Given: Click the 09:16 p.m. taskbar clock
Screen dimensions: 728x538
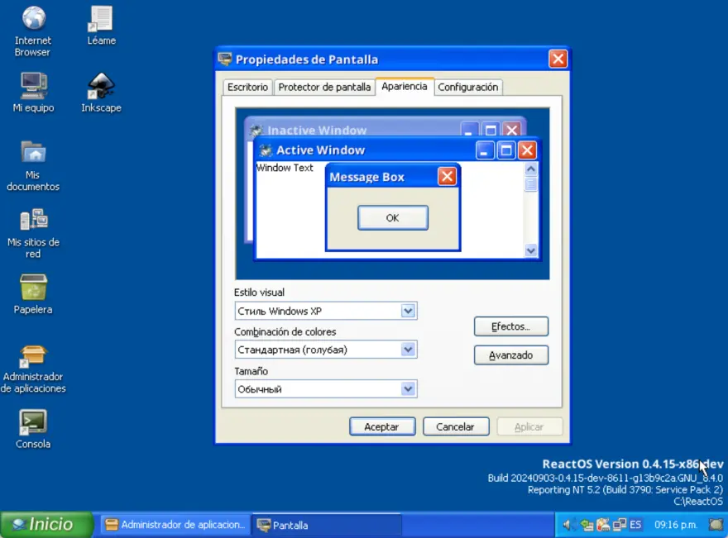Looking at the screenshot, I should [x=676, y=525].
